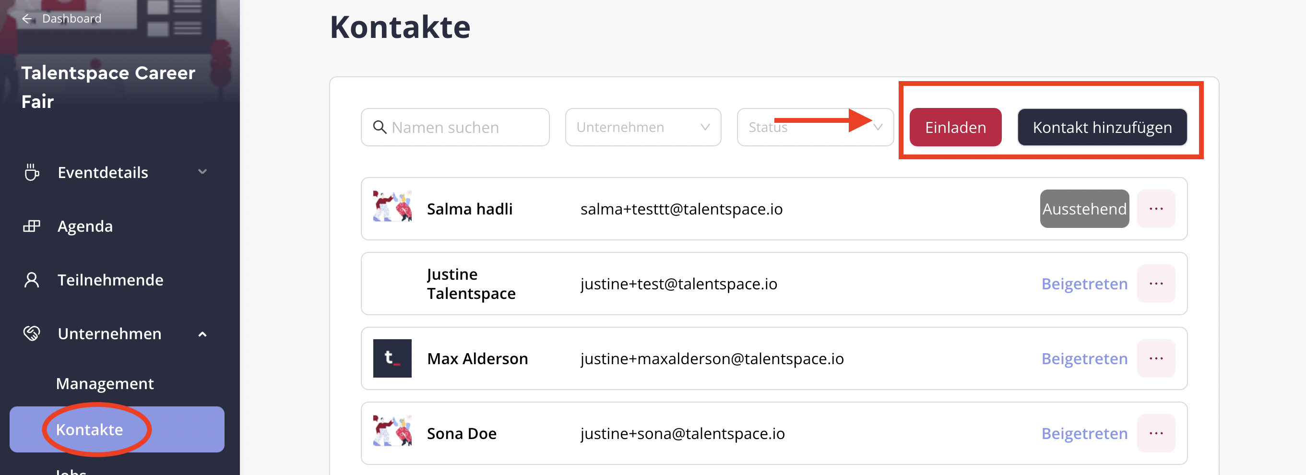Click justine+sona@talentspace.io email
The width and height of the screenshot is (1306, 475).
[682, 433]
